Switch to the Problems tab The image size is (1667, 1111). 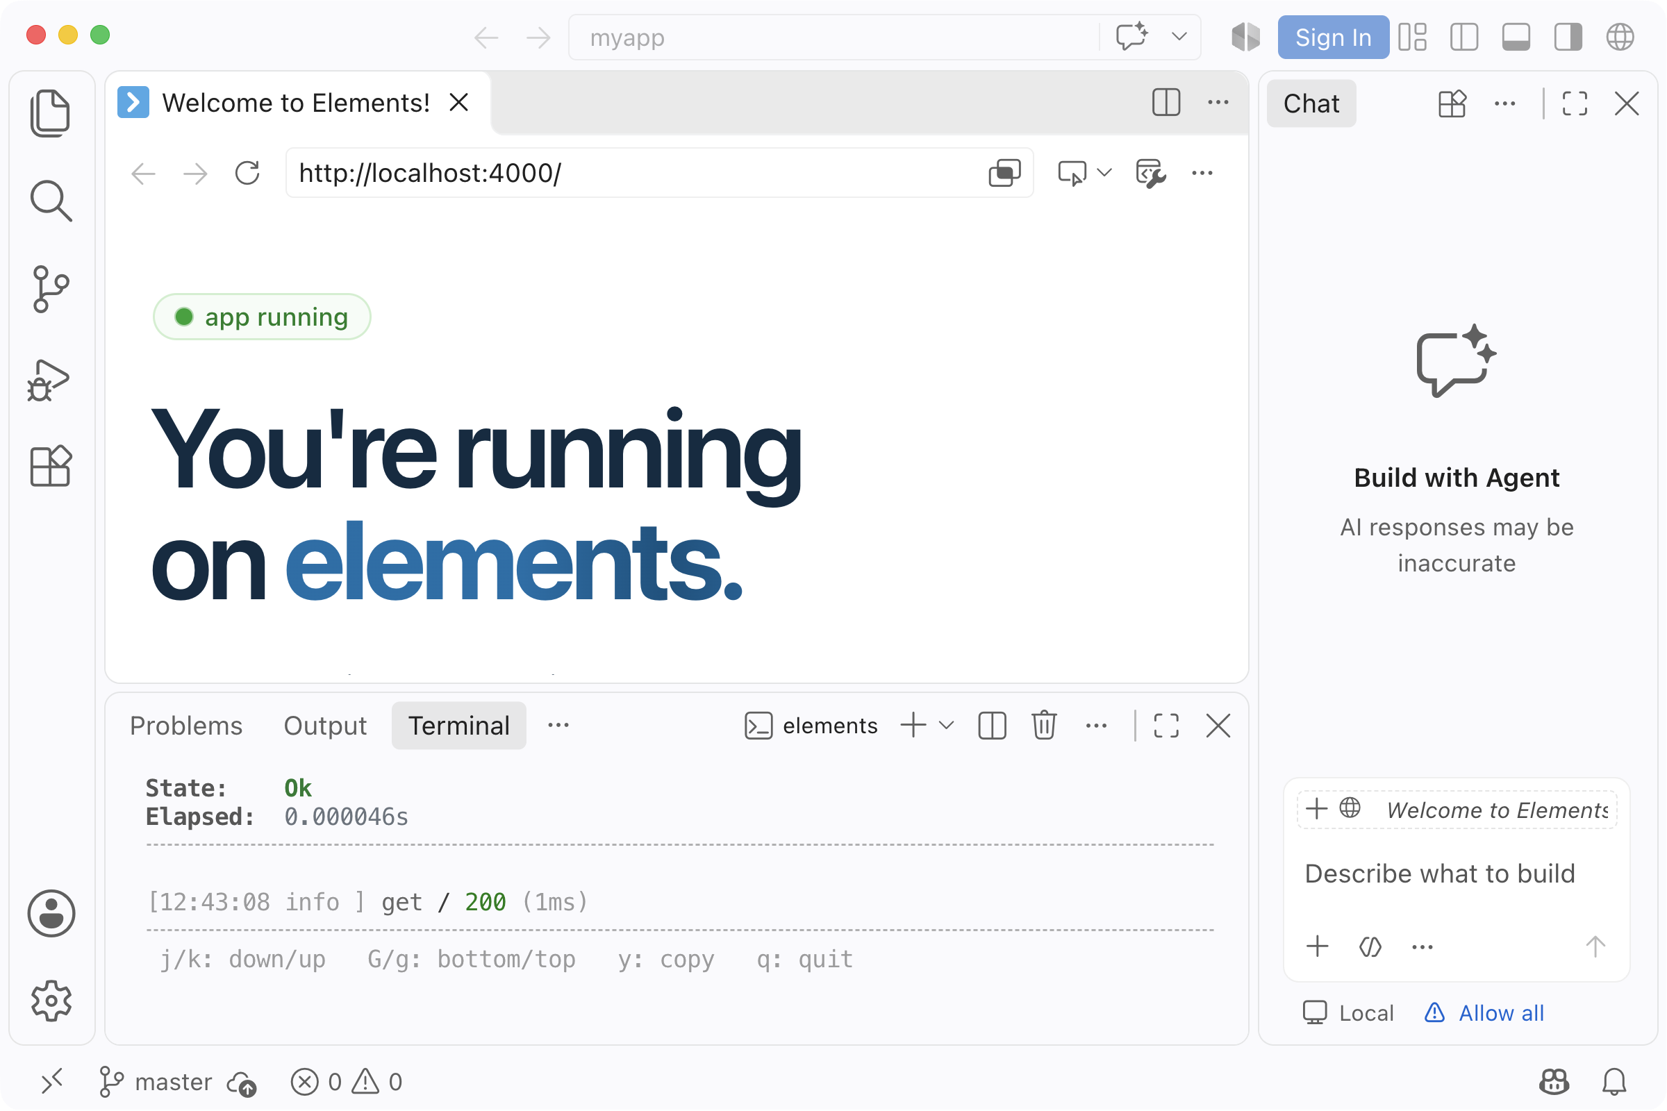tap(186, 726)
